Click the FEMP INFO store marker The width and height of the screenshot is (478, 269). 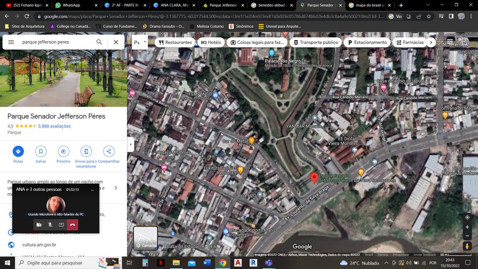tap(215, 95)
